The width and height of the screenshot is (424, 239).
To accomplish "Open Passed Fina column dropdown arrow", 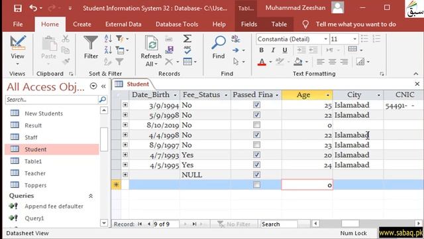I will pyautogui.click(x=277, y=95).
